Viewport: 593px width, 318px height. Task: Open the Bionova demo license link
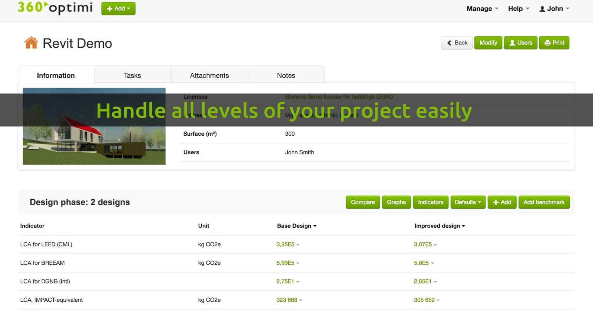coord(339,97)
